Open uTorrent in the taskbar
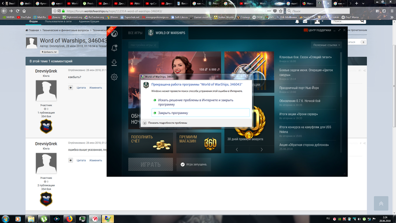396x223 pixels. point(44,219)
